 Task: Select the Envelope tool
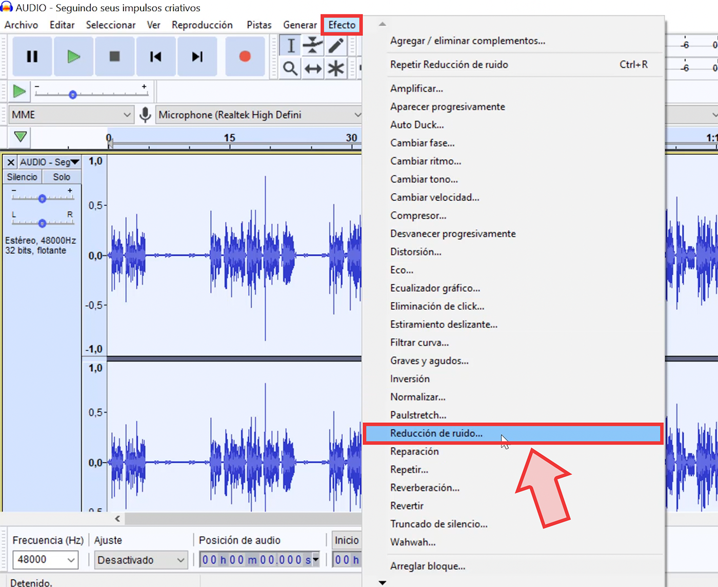(313, 45)
